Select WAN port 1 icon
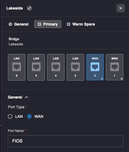 115,67
